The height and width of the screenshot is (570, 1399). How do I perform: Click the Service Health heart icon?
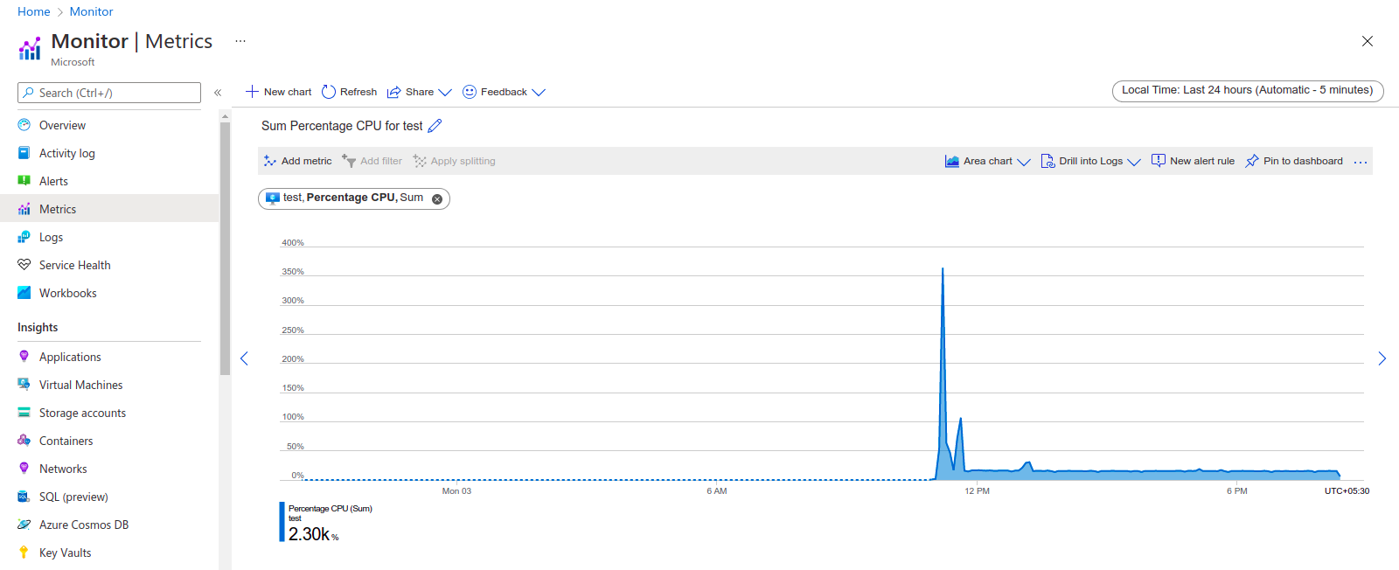(x=24, y=265)
